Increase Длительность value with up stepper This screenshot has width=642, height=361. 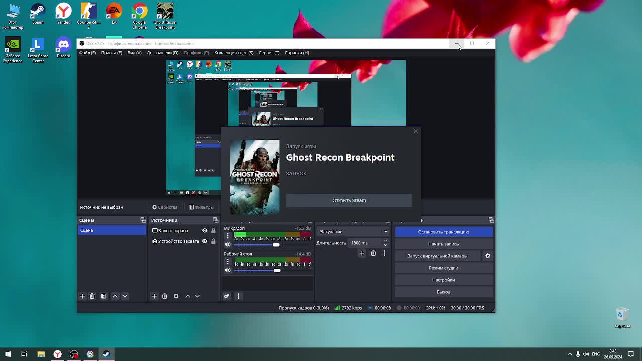(385, 241)
